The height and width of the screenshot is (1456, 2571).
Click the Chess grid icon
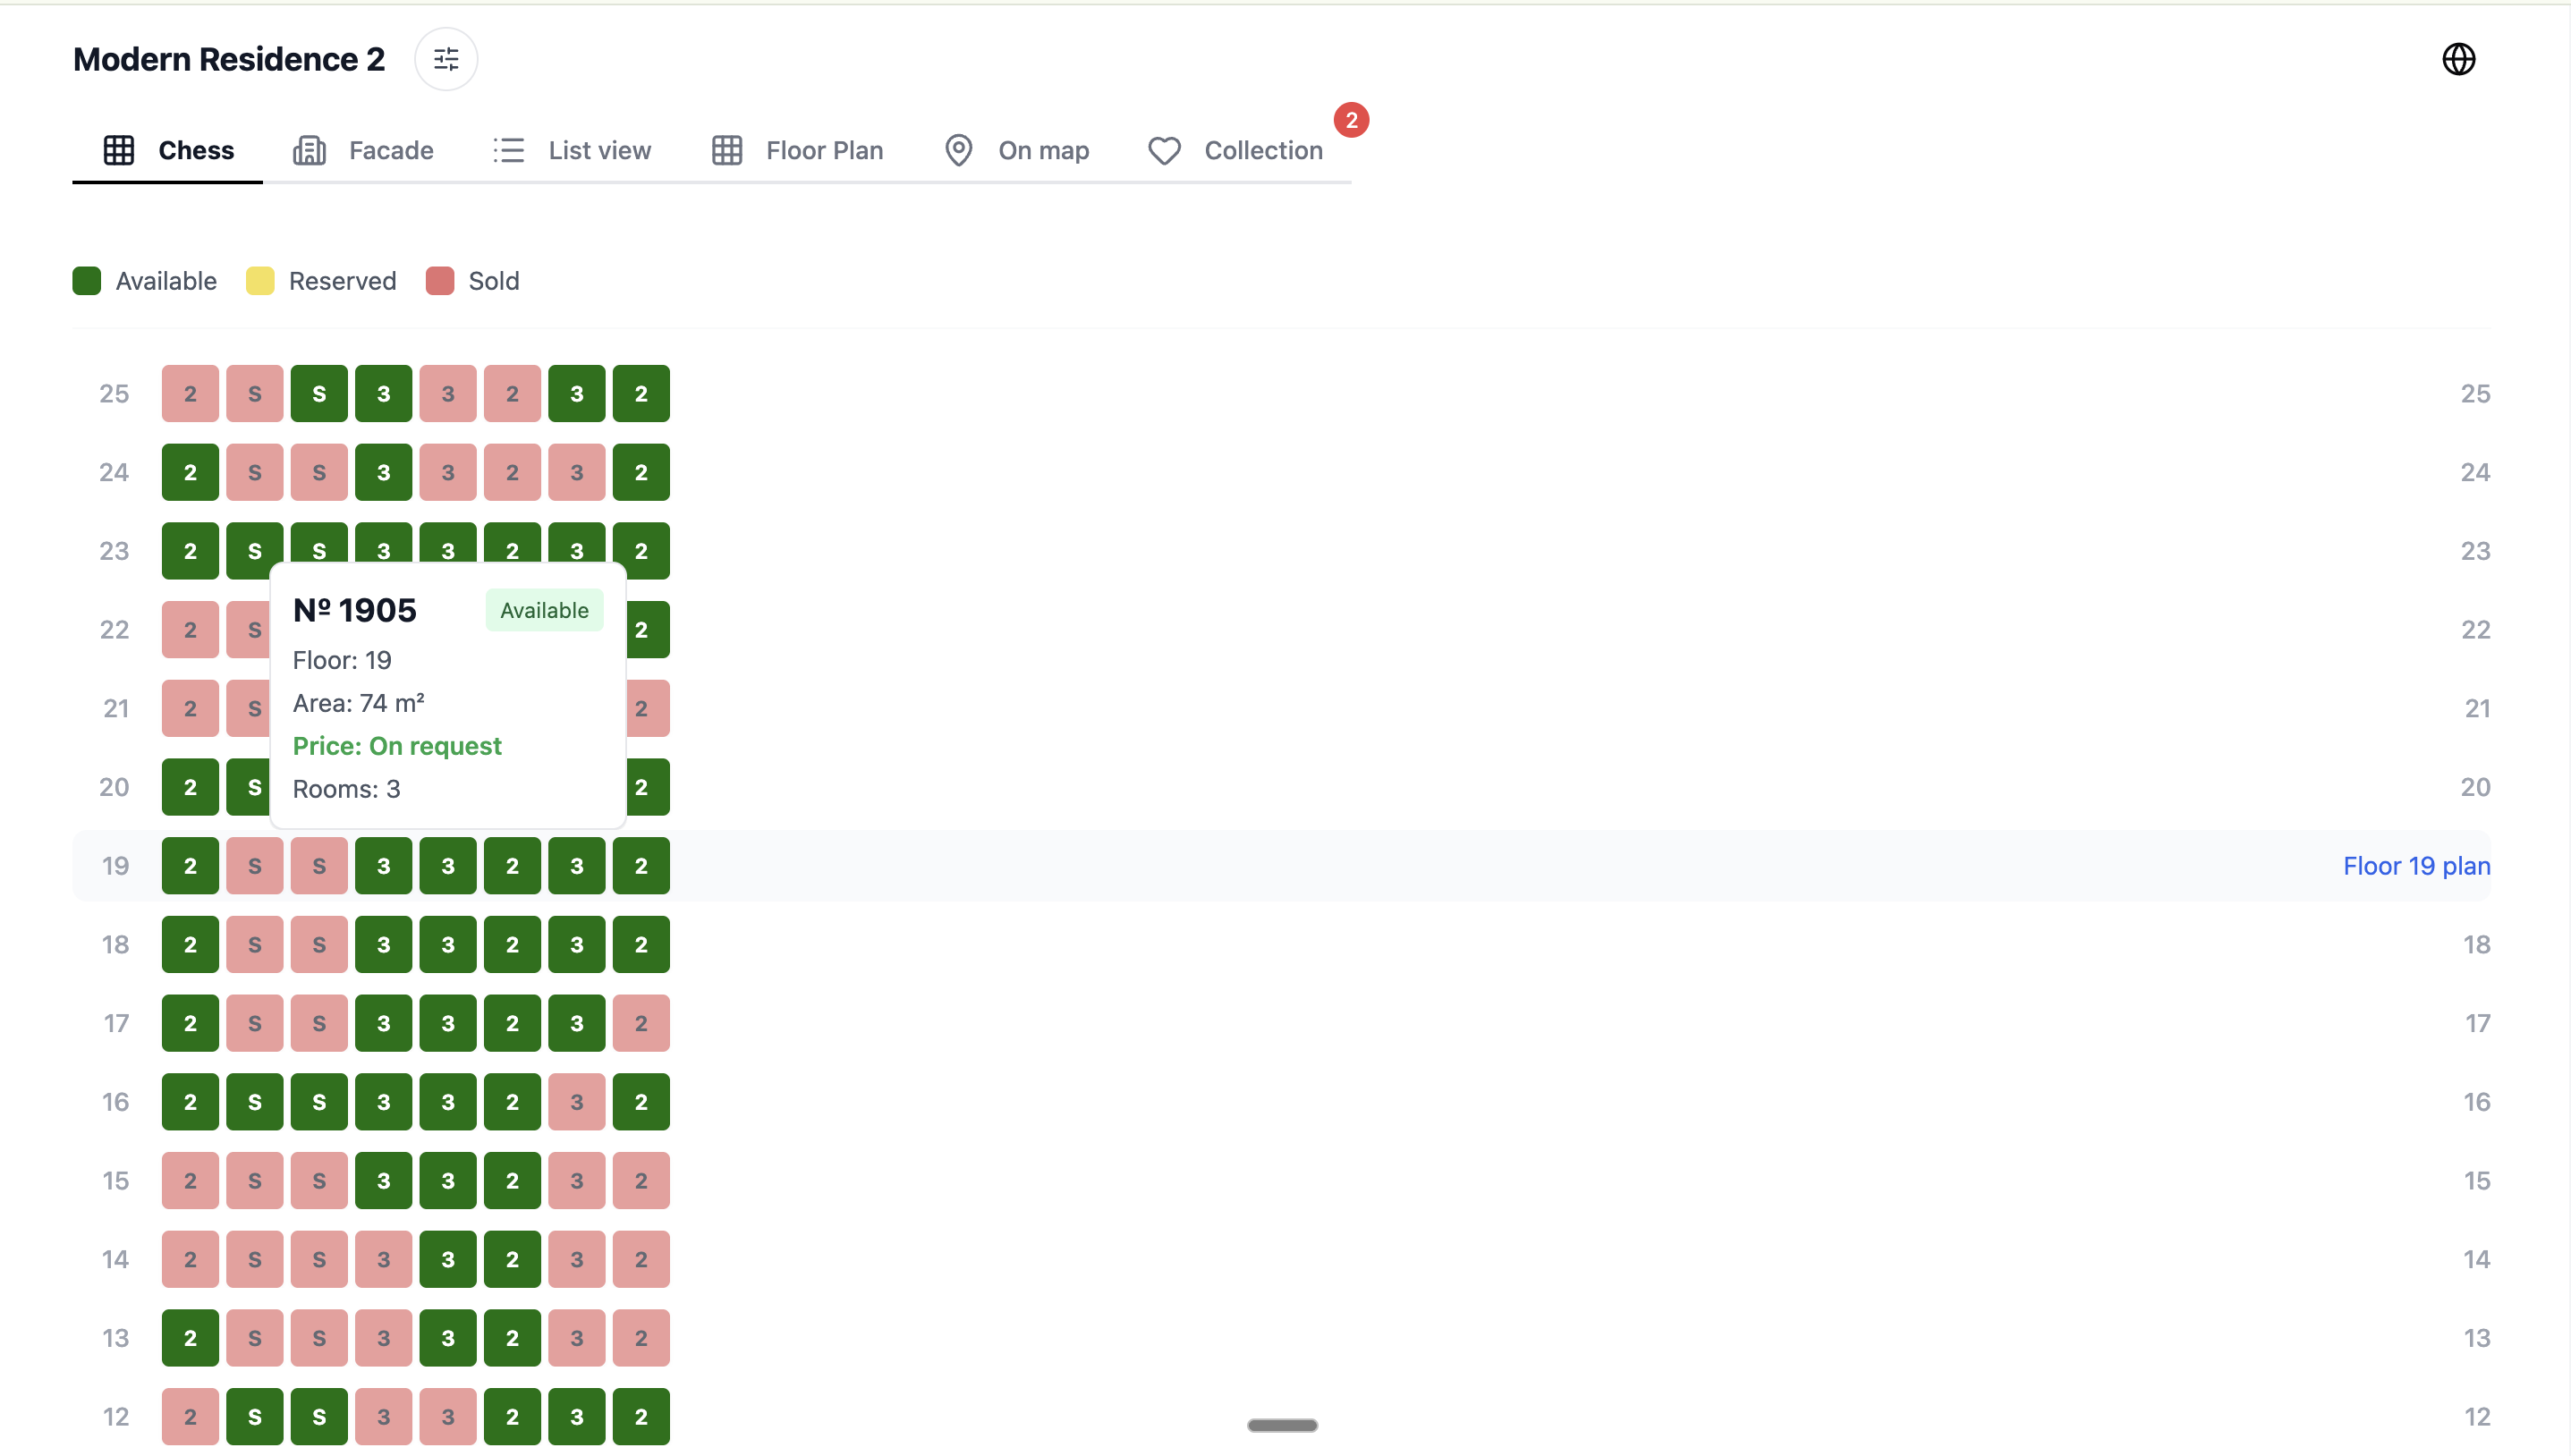[119, 150]
